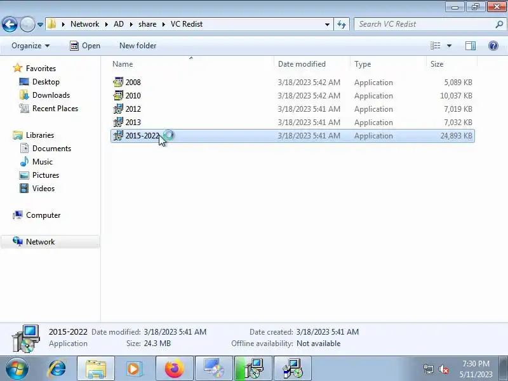This screenshot has width=508, height=381.
Task: Select VC Redist in the address breadcrumb
Action: pyautogui.click(x=187, y=24)
